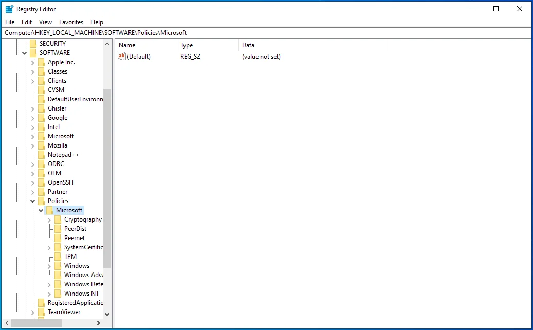Screen dimensions: 533x330
Task: Select the Windows Defender key
Action: [83, 284]
